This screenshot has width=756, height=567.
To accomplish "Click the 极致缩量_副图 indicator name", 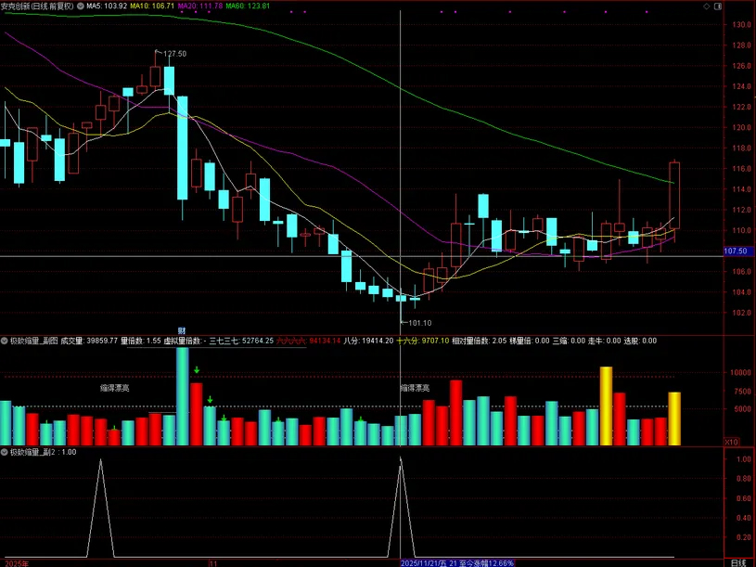I will point(33,341).
